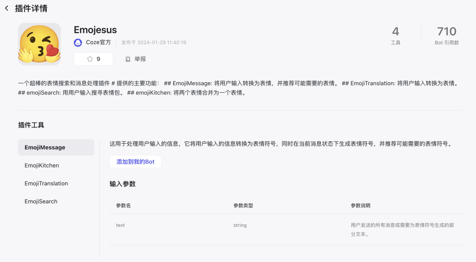The height and width of the screenshot is (262, 476).
Task: Click the 插件工具 section heading
Action: click(31, 125)
